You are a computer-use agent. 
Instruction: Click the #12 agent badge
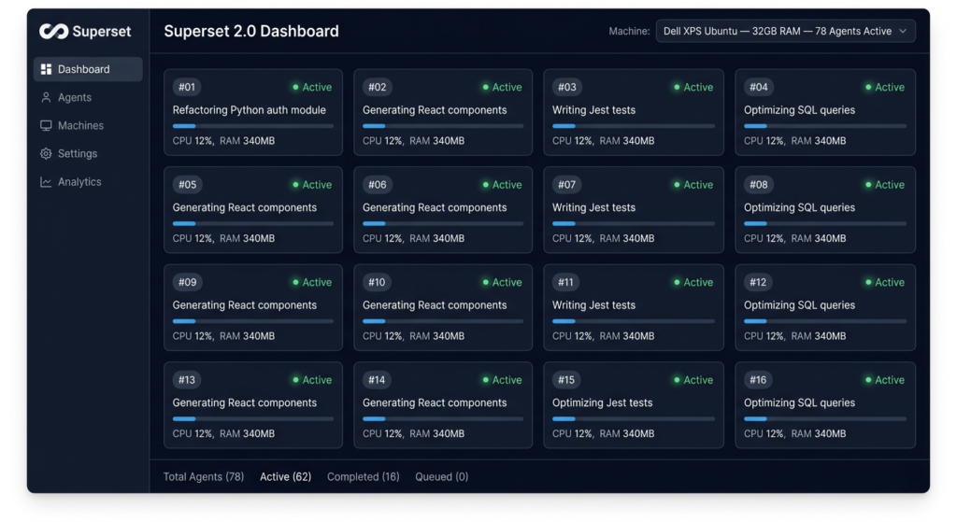coord(758,282)
